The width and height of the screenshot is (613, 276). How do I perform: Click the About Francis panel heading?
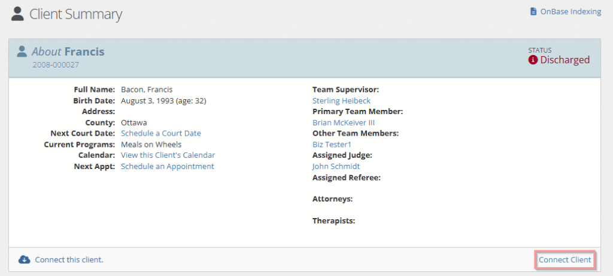point(68,51)
